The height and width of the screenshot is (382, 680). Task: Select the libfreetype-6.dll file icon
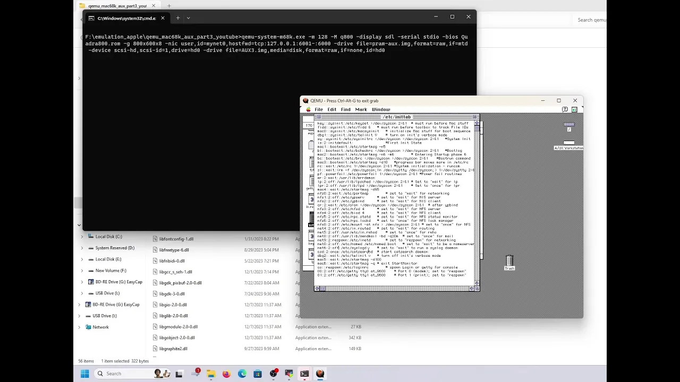(x=155, y=250)
